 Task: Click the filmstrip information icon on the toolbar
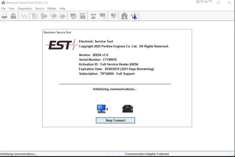pos(82,16)
